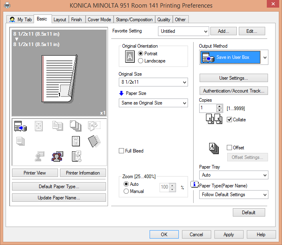The image size is (282, 245).
Task: Select Portrait orientation
Action: pyautogui.click(x=140, y=54)
